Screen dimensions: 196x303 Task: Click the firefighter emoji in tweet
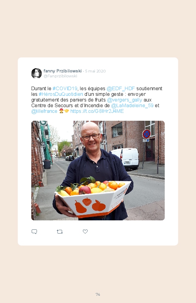pyautogui.click(x=61, y=111)
